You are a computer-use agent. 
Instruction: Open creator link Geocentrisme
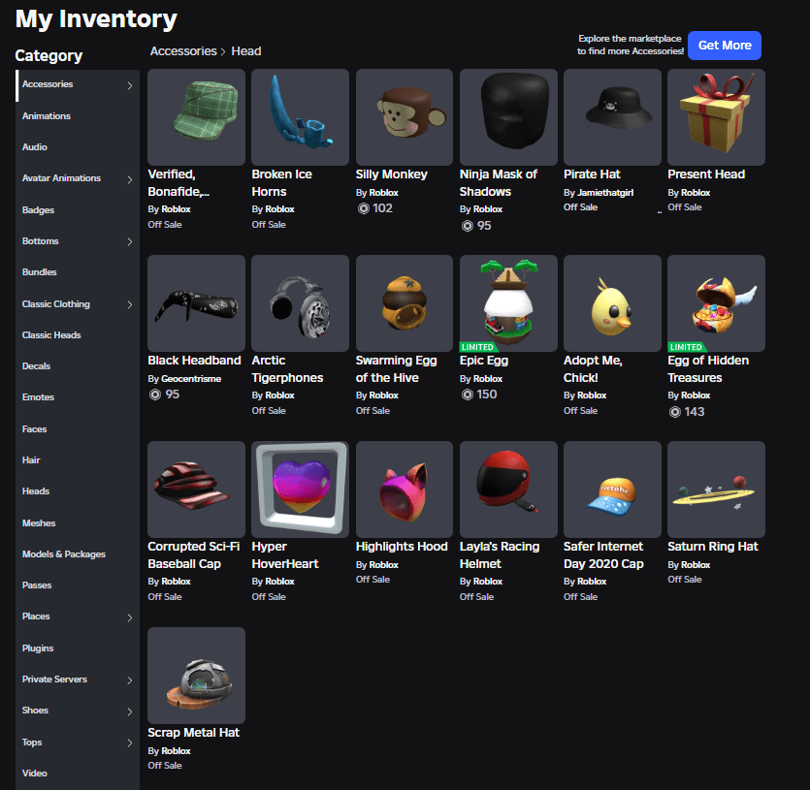point(191,378)
